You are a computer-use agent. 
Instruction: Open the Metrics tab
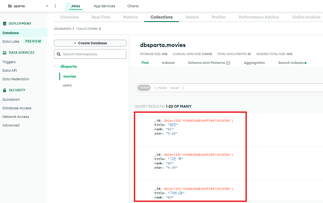coord(130,17)
